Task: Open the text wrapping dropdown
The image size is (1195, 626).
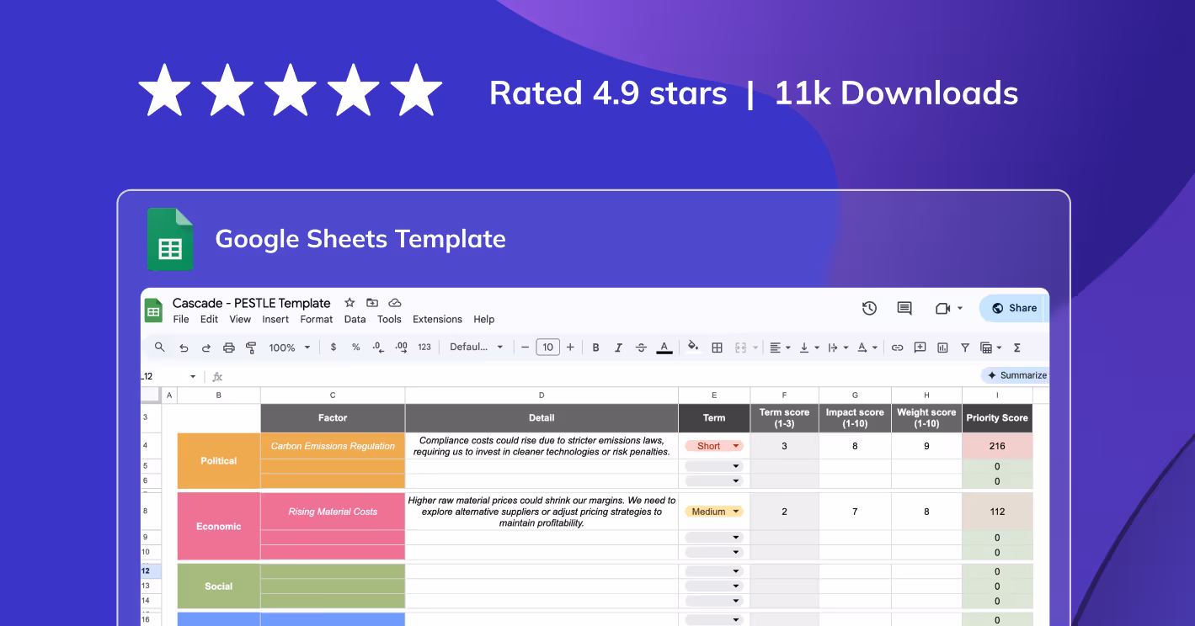Action: click(838, 347)
